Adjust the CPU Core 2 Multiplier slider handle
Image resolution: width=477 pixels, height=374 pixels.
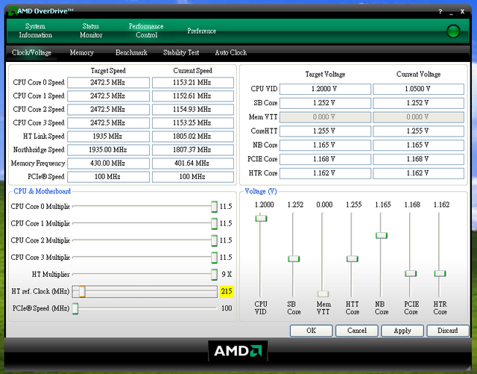(214, 240)
